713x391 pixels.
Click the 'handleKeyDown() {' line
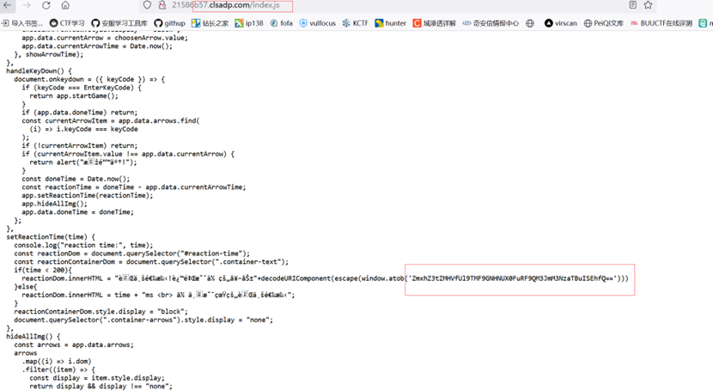(x=39, y=71)
